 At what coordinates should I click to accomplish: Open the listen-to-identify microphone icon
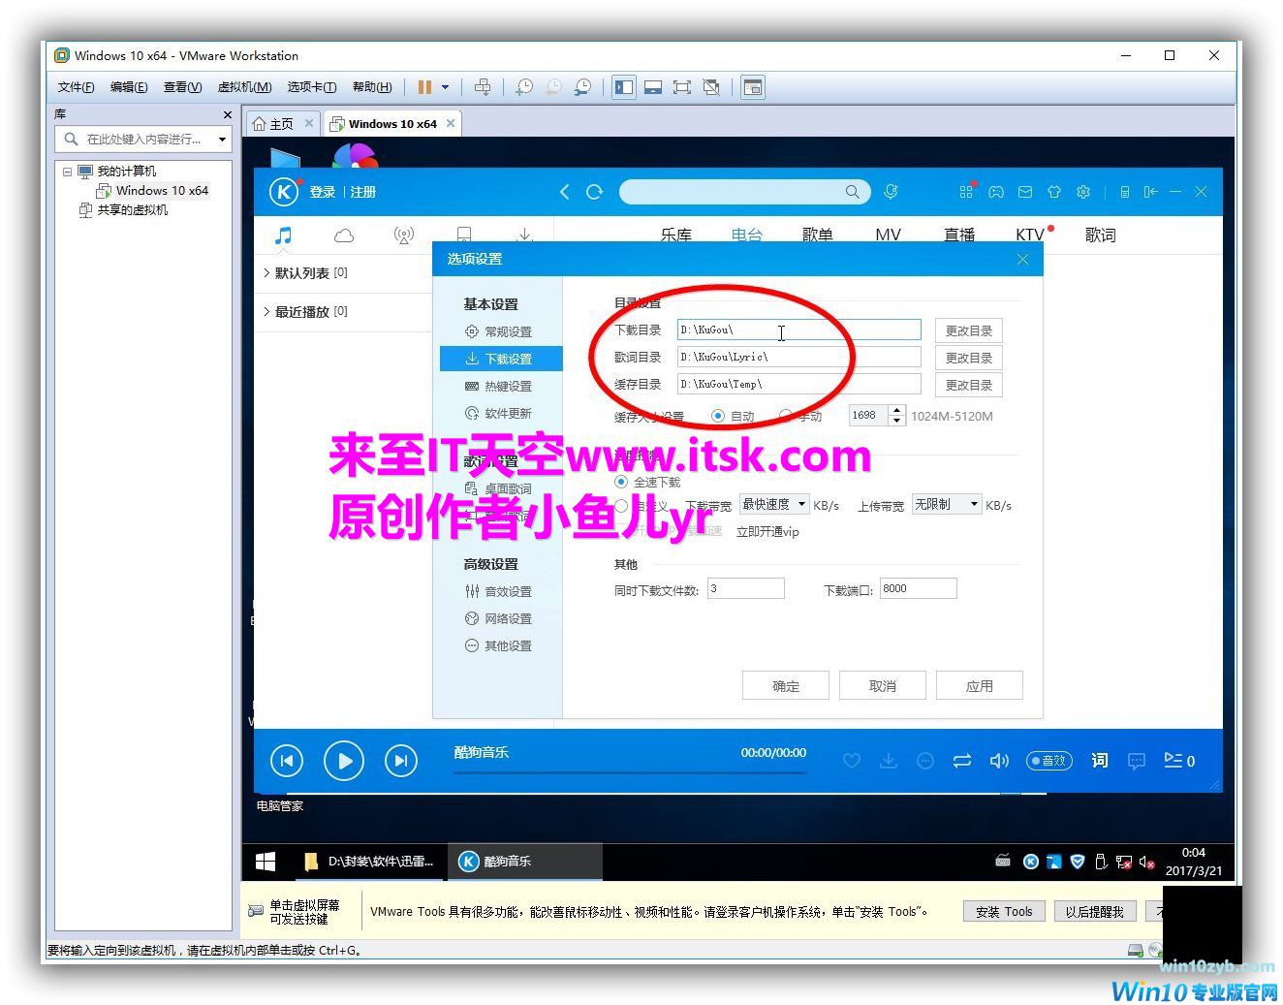point(891,192)
